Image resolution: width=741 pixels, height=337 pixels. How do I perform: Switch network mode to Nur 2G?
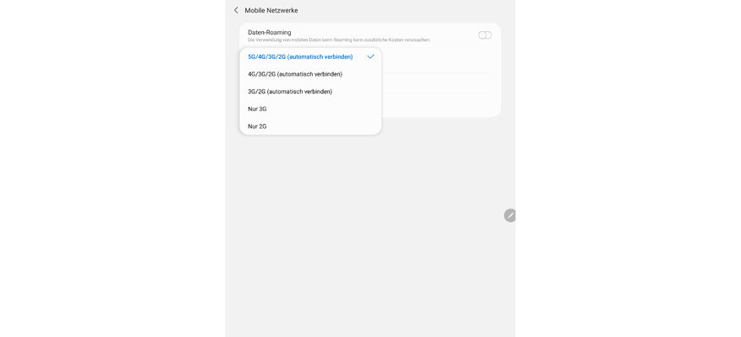(257, 126)
